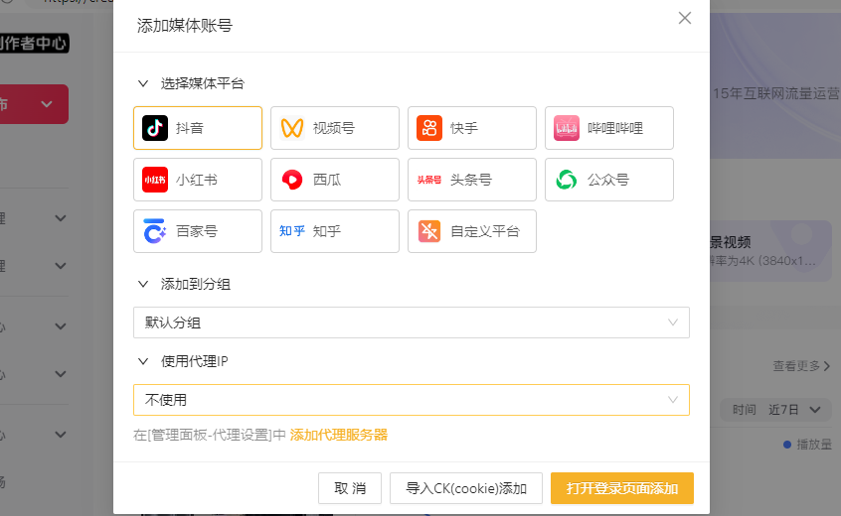Expand the red publish button dropdown in sidebar

(47, 104)
